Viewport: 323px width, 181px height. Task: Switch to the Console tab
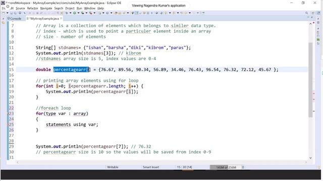pos(15,19)
